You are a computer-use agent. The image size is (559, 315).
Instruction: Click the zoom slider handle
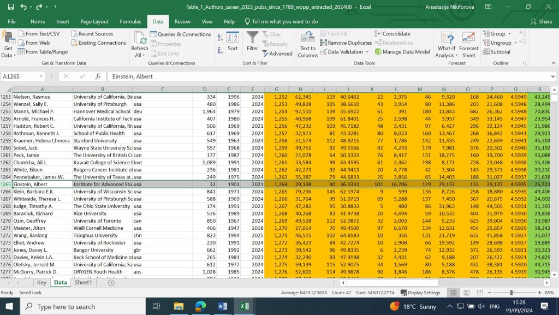tap(512, 293)
